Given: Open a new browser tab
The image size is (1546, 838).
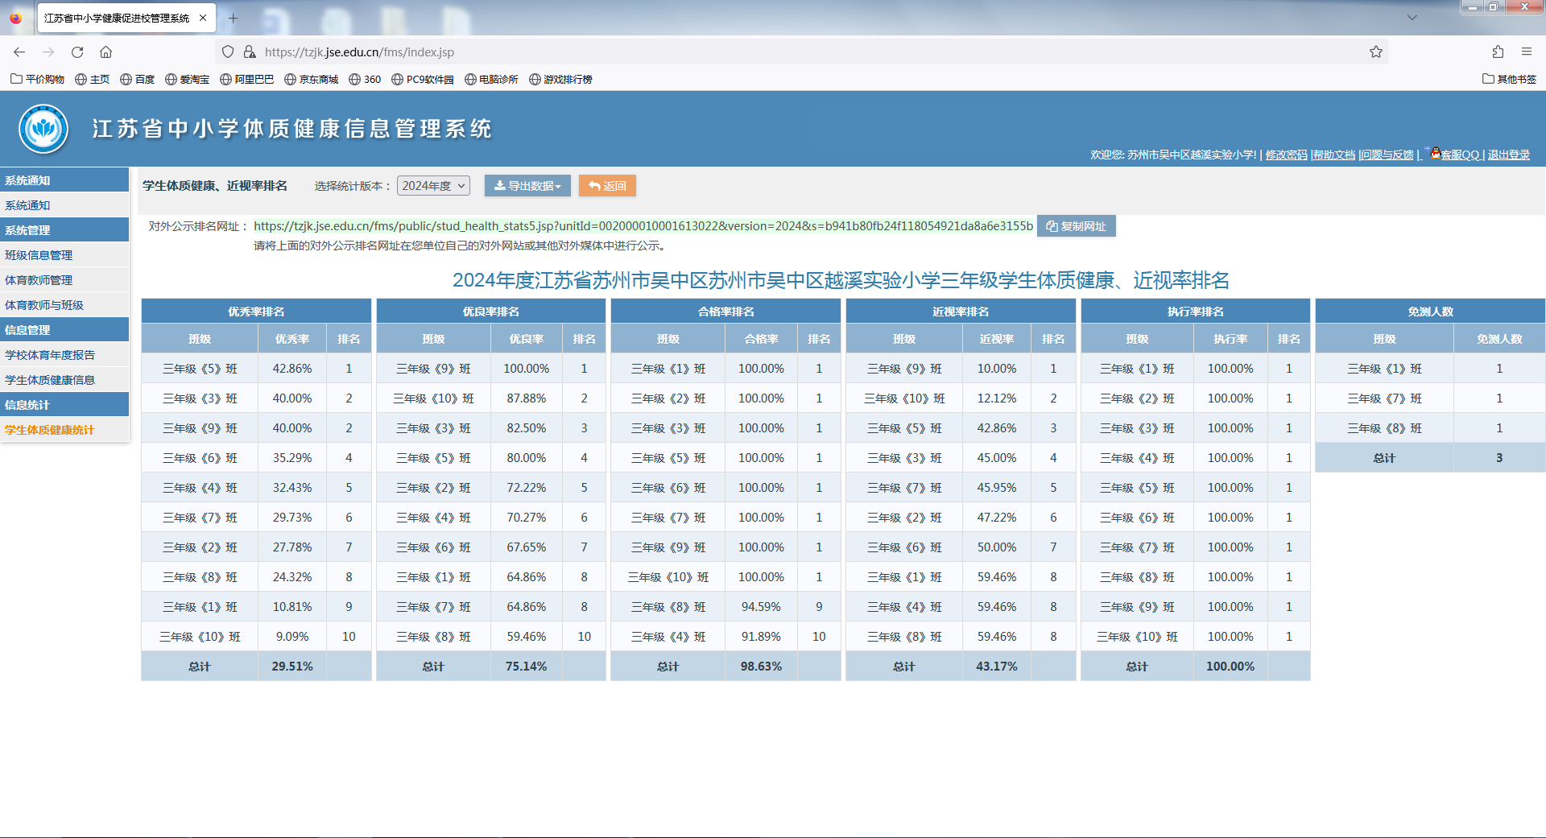Looking at the screenshot, I should click(233, 18).
